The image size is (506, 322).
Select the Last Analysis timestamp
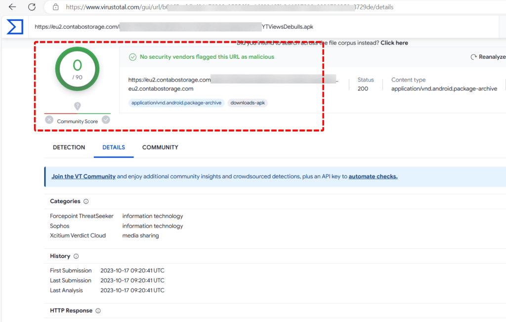click(132, 291)
